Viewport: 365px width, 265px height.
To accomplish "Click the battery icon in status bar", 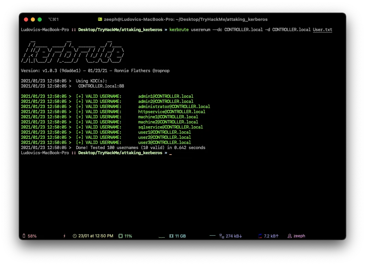I will (x=24, y=236).
